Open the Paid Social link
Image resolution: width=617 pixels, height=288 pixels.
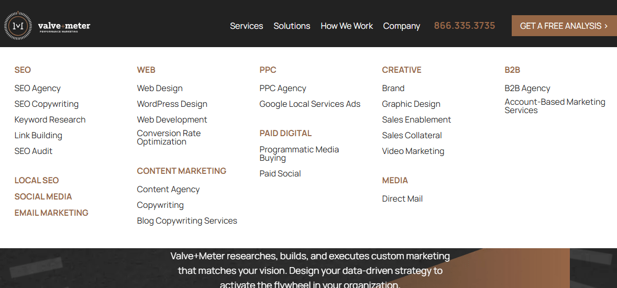(280, 173)
